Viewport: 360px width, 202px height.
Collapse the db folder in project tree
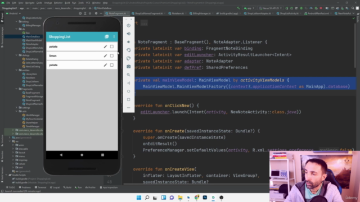click(x=16, y=29)
